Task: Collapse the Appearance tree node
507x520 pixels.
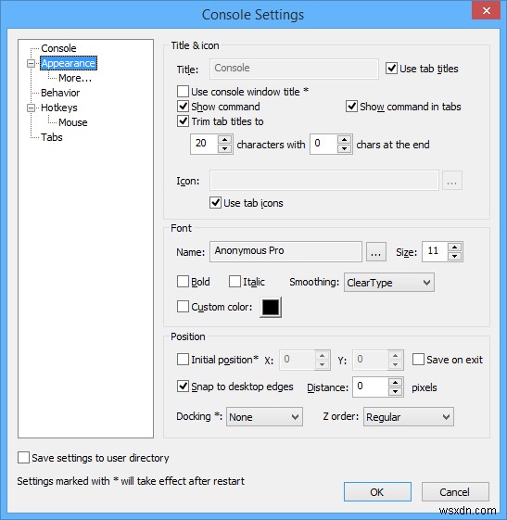Action: coord(31,63)
